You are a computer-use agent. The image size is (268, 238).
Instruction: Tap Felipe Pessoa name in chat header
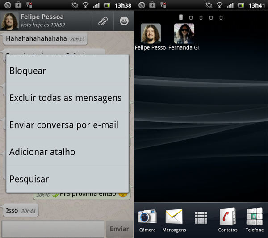click(42, 17)
